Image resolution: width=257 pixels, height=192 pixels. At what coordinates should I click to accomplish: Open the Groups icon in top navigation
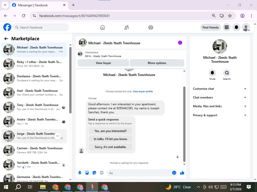click(151, 27)
